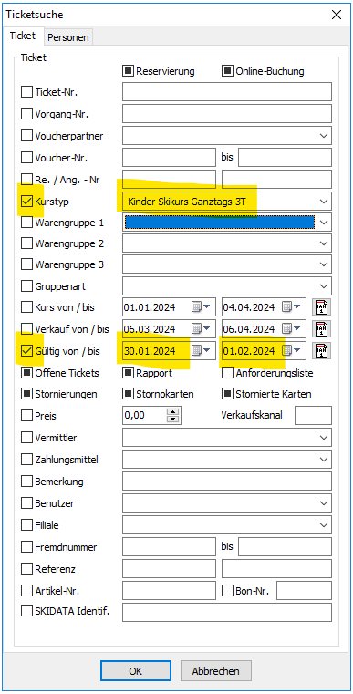The height and width of the screenshot is (694, 353).
Task: Open calendar picker for Kurs start date 01.01.2024
Action: 200,306
